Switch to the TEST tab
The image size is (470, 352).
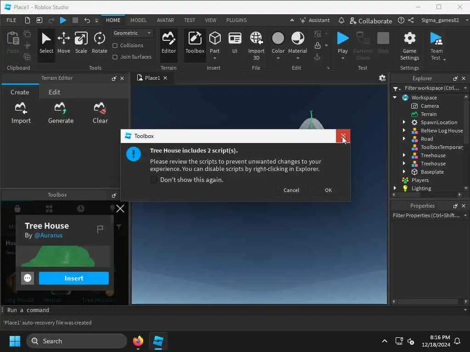tap(190, 20)
